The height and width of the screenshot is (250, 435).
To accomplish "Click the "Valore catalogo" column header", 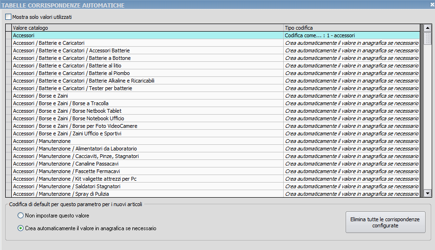I will (148, 28).
